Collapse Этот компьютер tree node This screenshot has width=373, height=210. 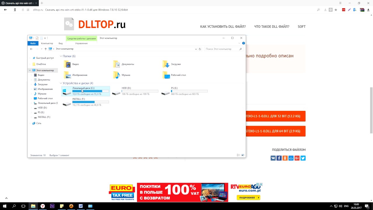(x=30, y=70)
